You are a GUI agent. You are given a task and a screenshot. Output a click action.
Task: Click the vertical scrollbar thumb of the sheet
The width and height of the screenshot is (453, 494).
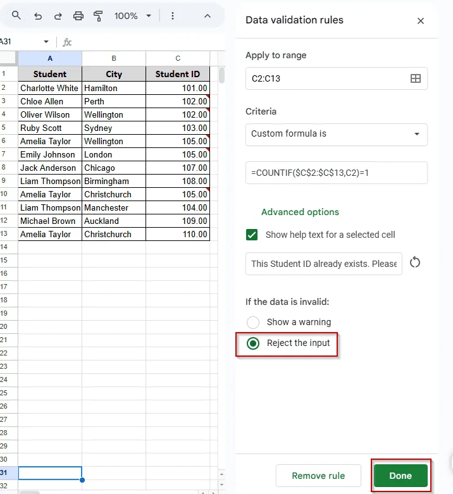(222, 75)
